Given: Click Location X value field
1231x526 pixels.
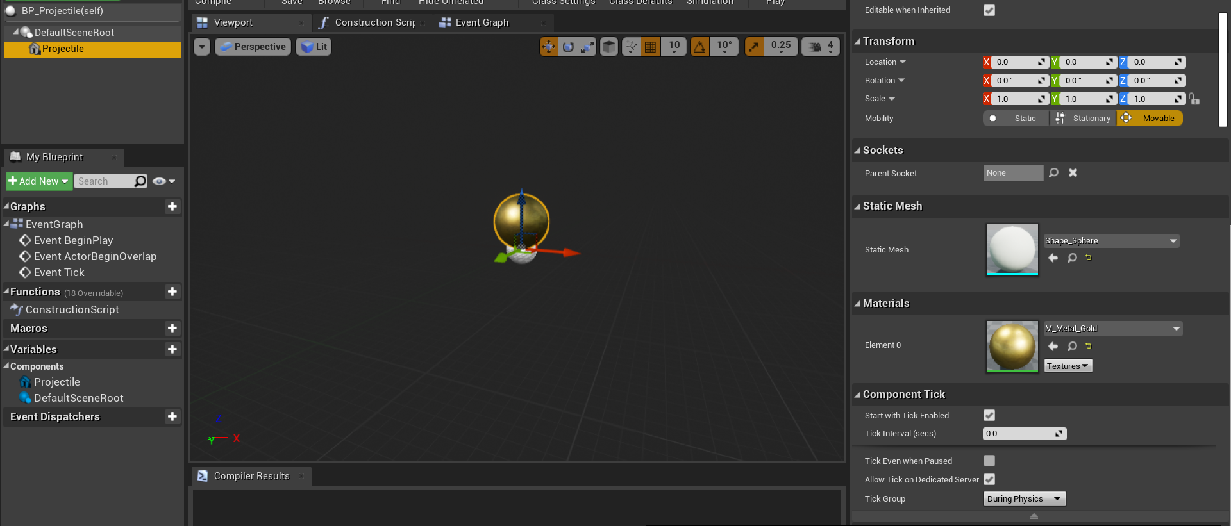Looking at the screenshot, I should point(1020,62).
